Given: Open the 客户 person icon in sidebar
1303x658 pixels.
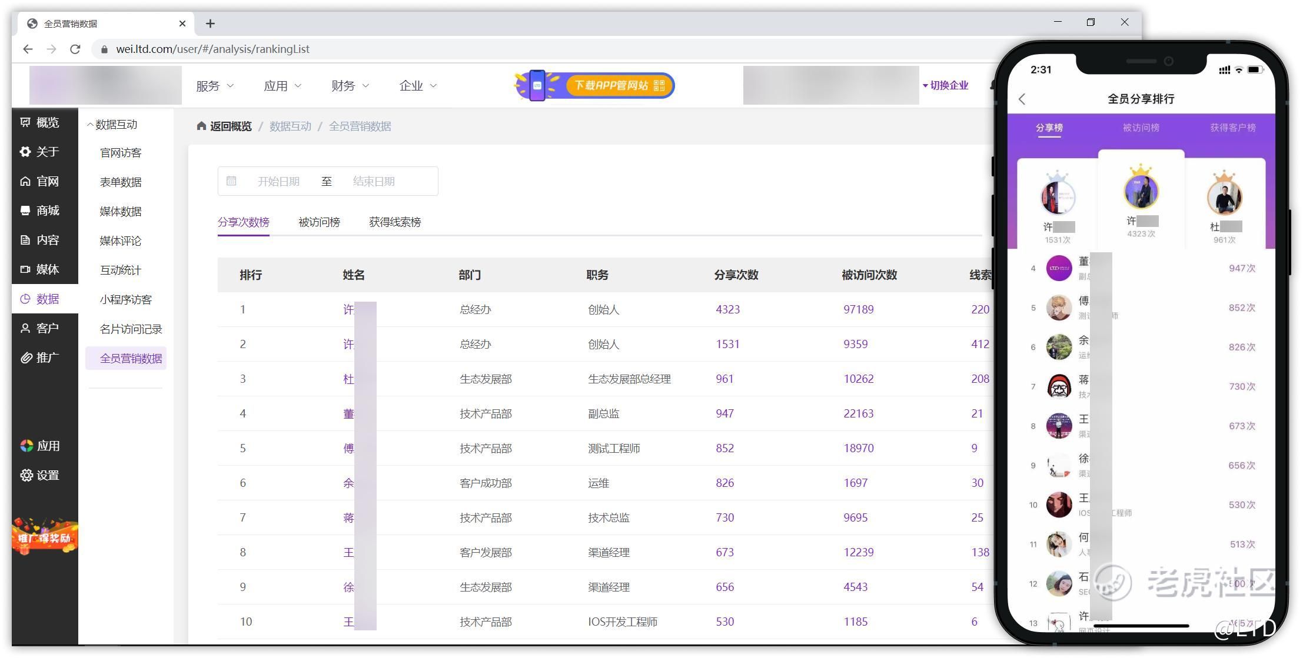Looking at the screenshot, I should 25,328.
